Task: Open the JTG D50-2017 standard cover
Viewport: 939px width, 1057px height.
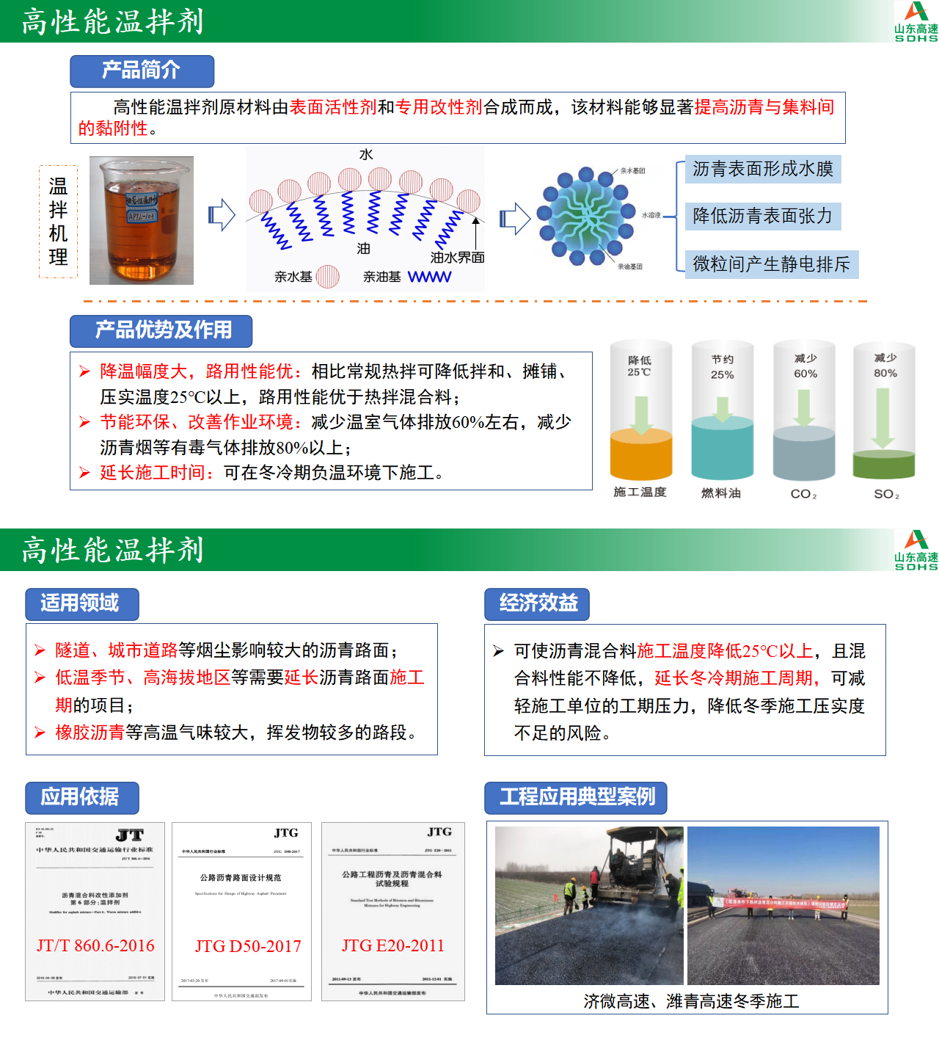Action: pyautogui.click(x=241, y=911)
